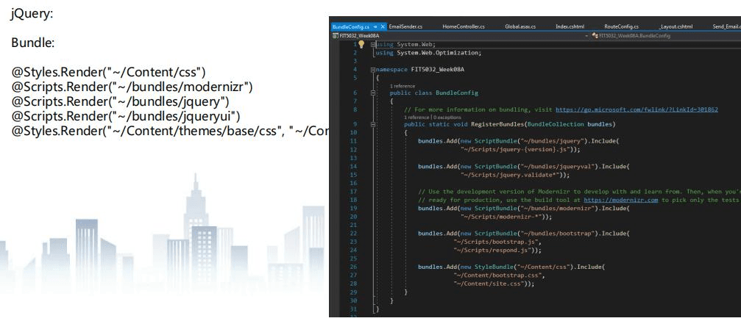Click slide text @Scripts.Render("~/bundles/jqueryui")
The height and width of the screenshot is (321, 741).
[x=126, y=116]
